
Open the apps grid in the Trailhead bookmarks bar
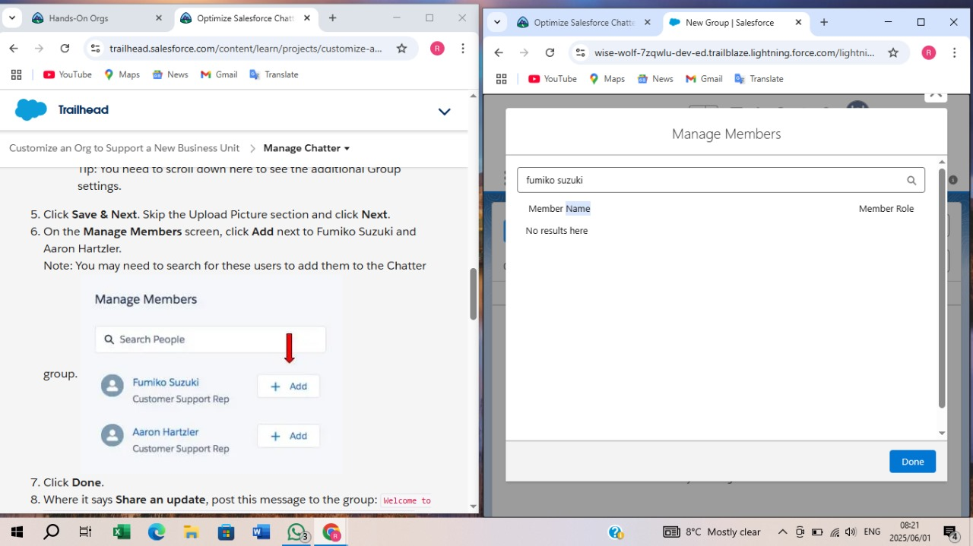coord(16,74)
